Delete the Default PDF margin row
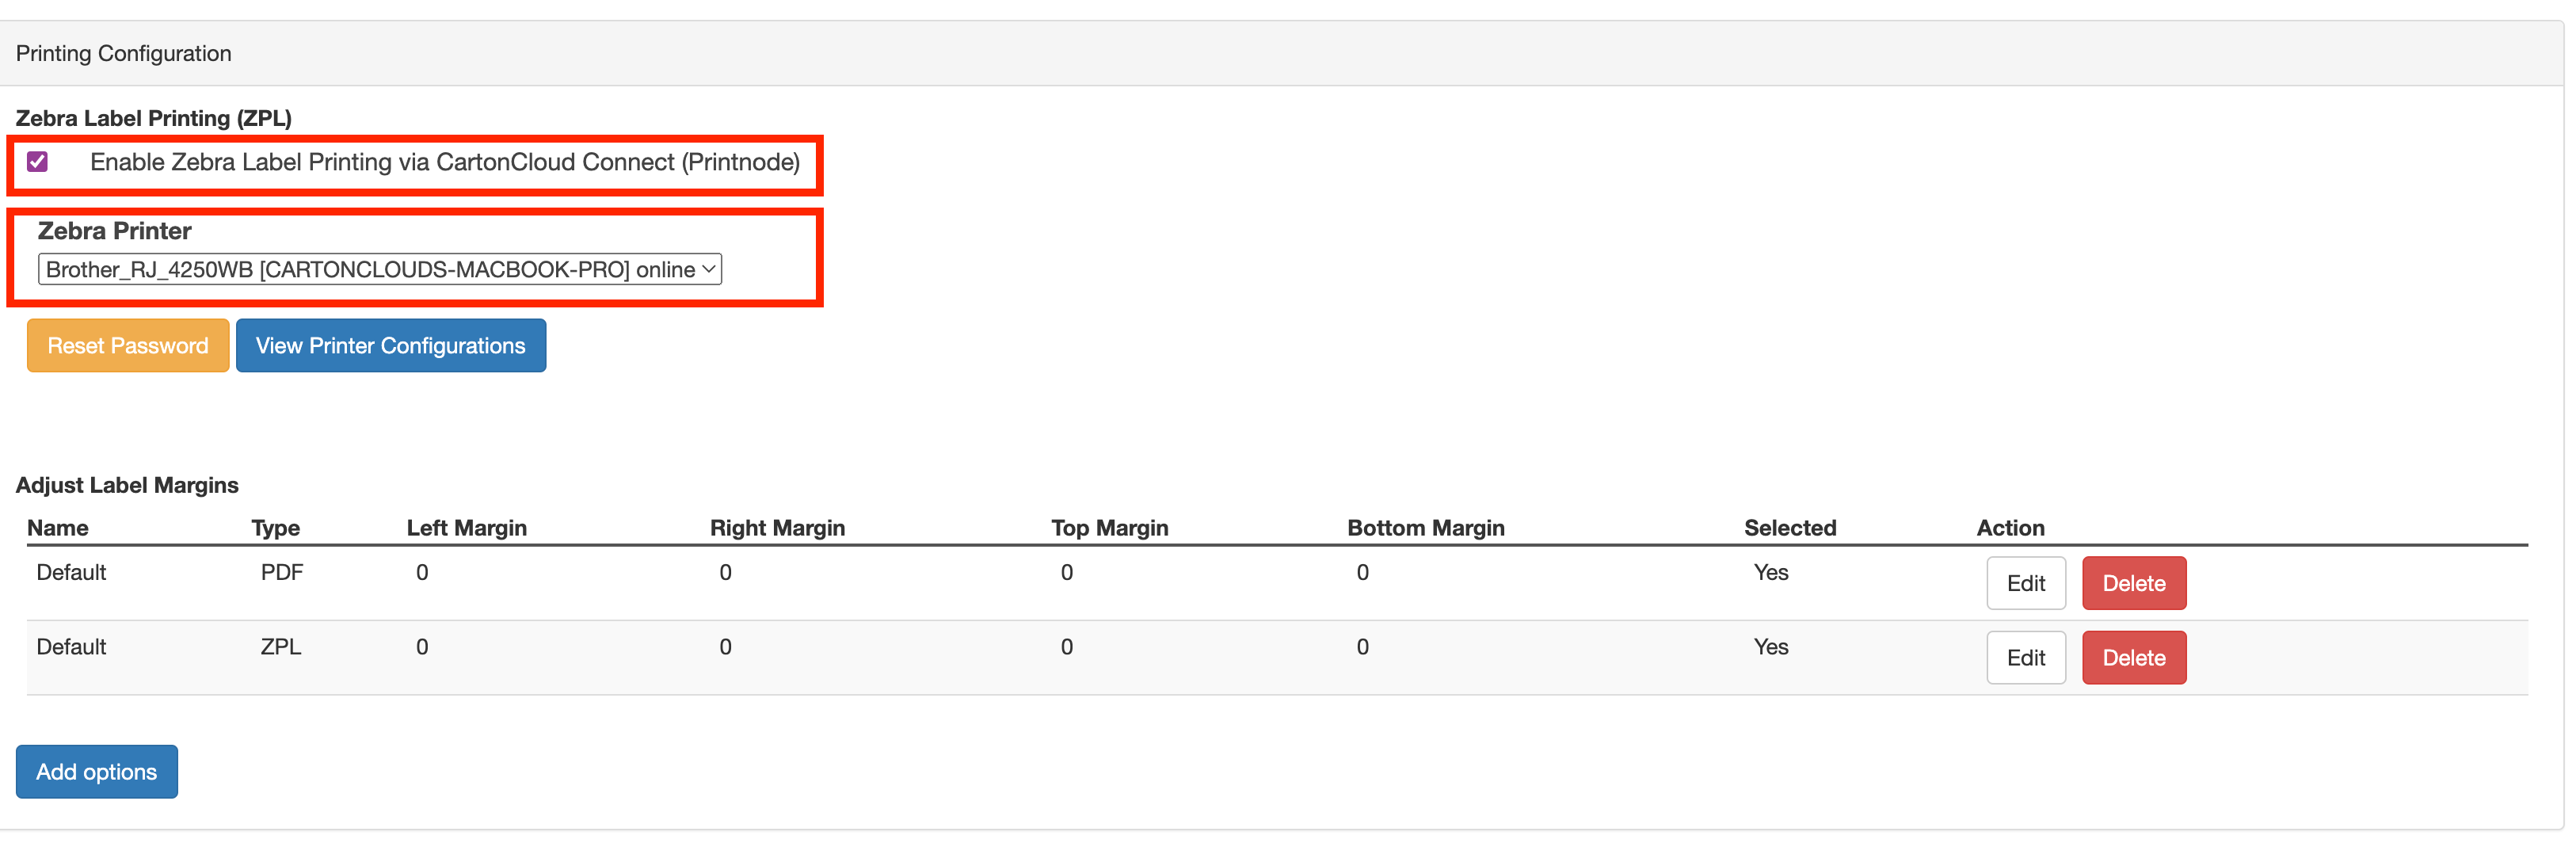 point(2133,583)
